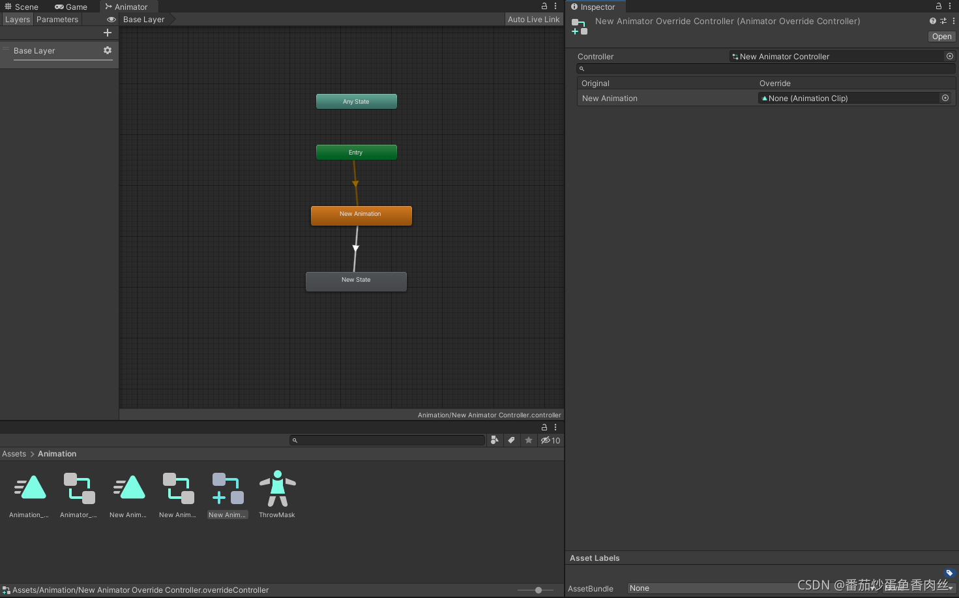This screenshot has height=598, width=959.
Task: Toggle the Inspector window lock
Action: (939, 6)
